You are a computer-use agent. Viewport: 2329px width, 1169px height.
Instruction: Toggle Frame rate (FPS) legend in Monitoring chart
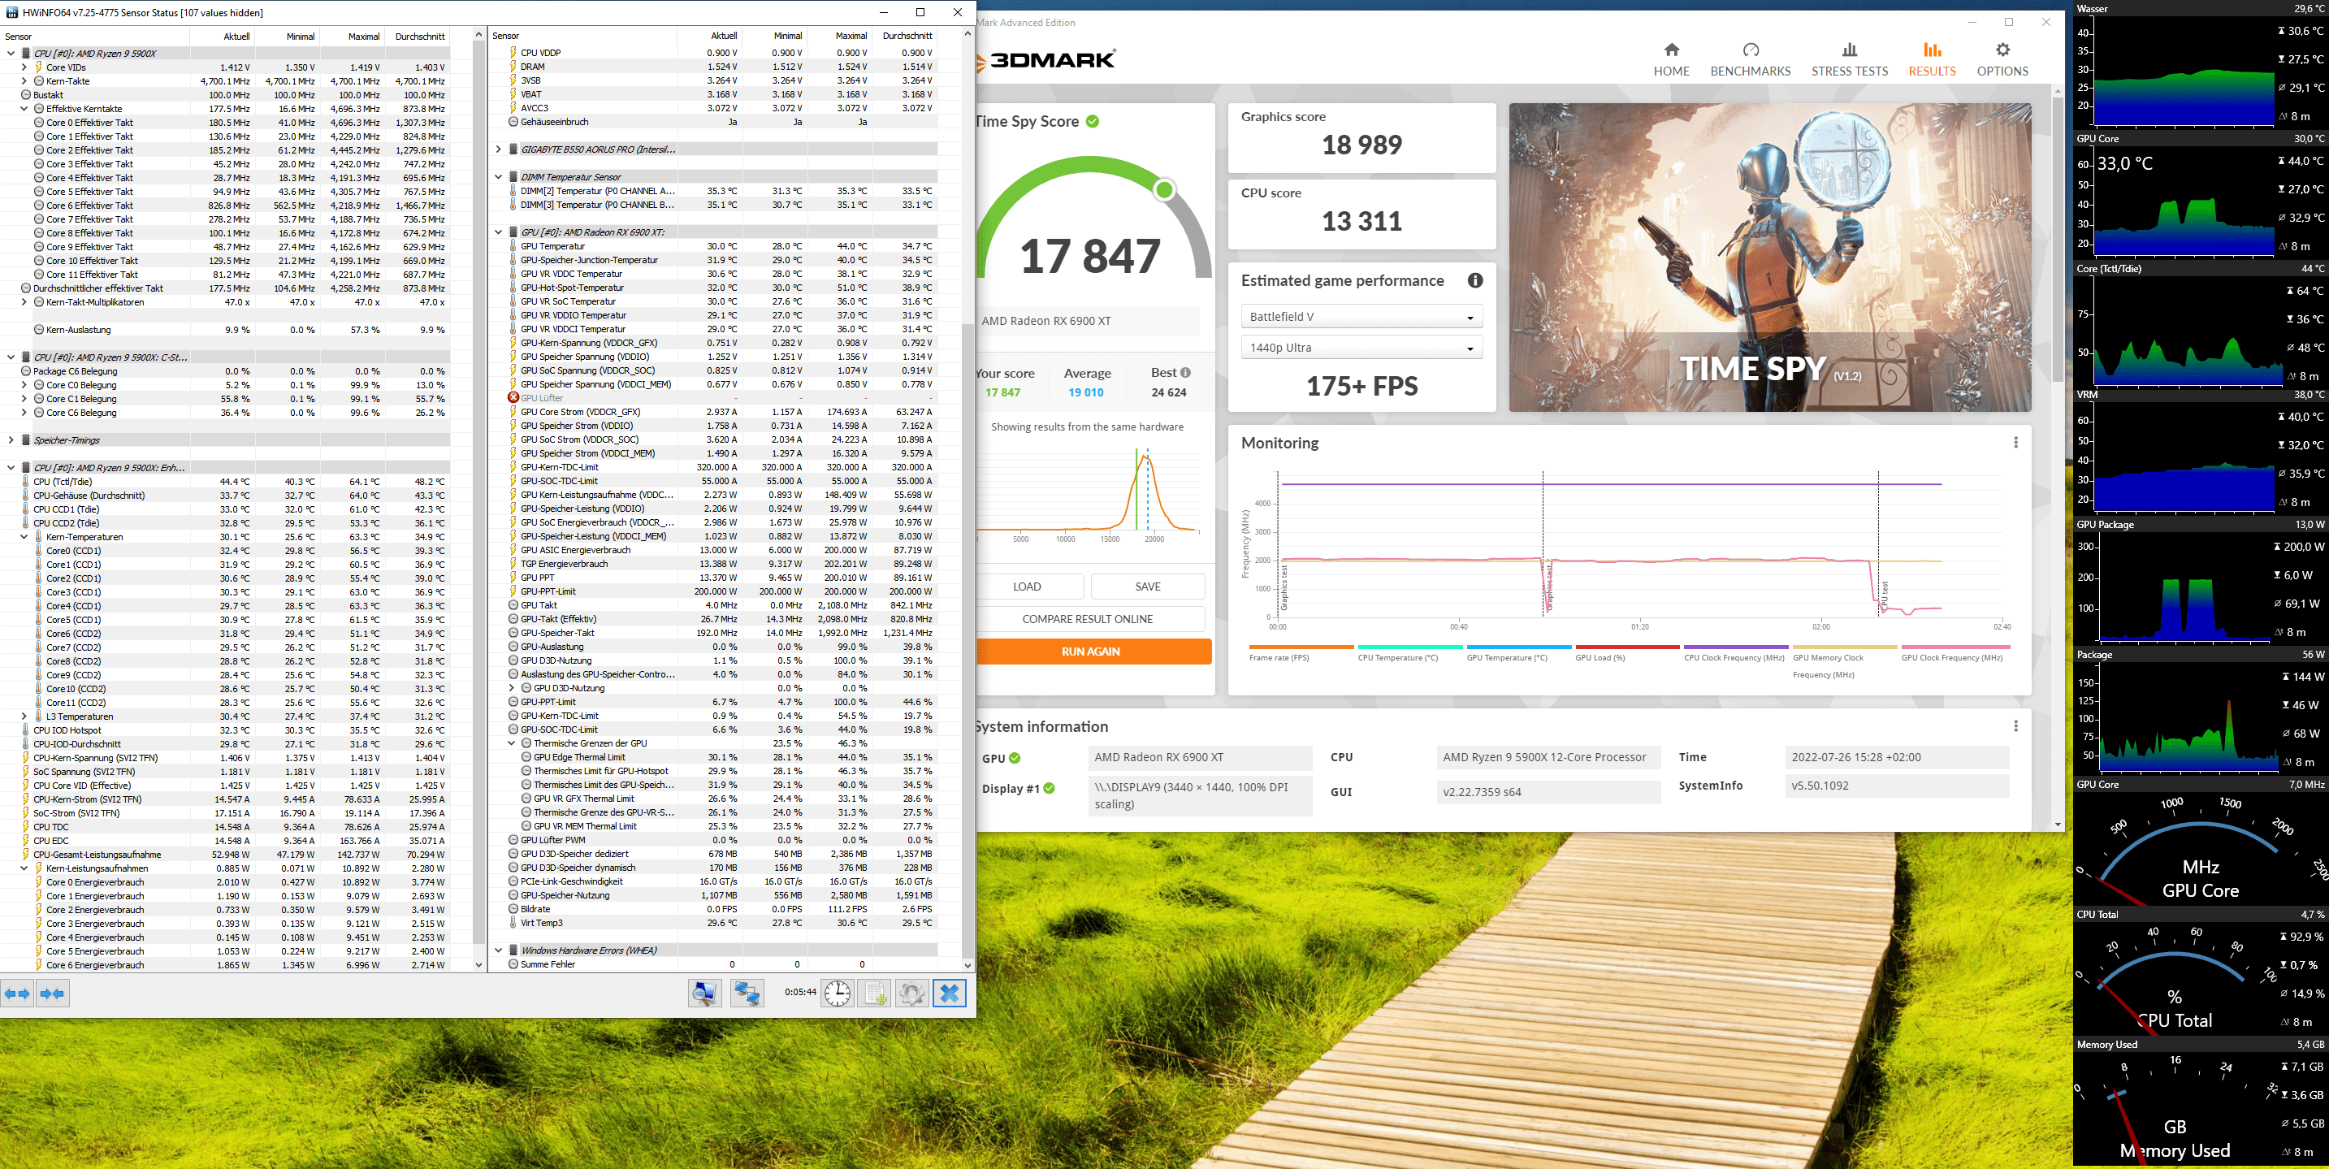[1301, 654]
